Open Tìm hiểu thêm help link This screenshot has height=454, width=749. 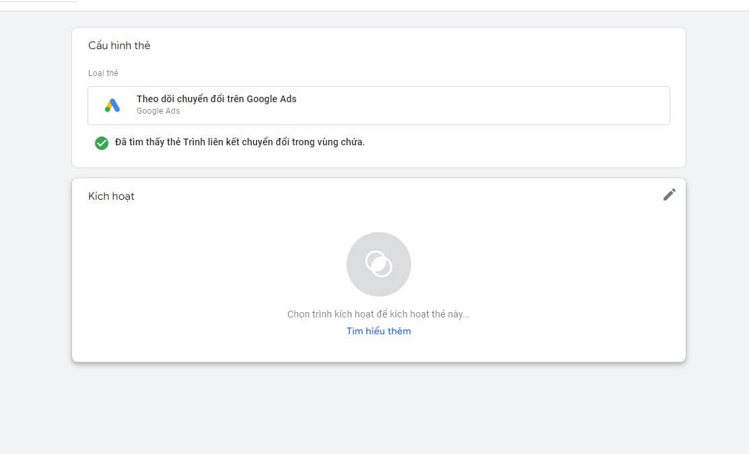pos(379,330)
